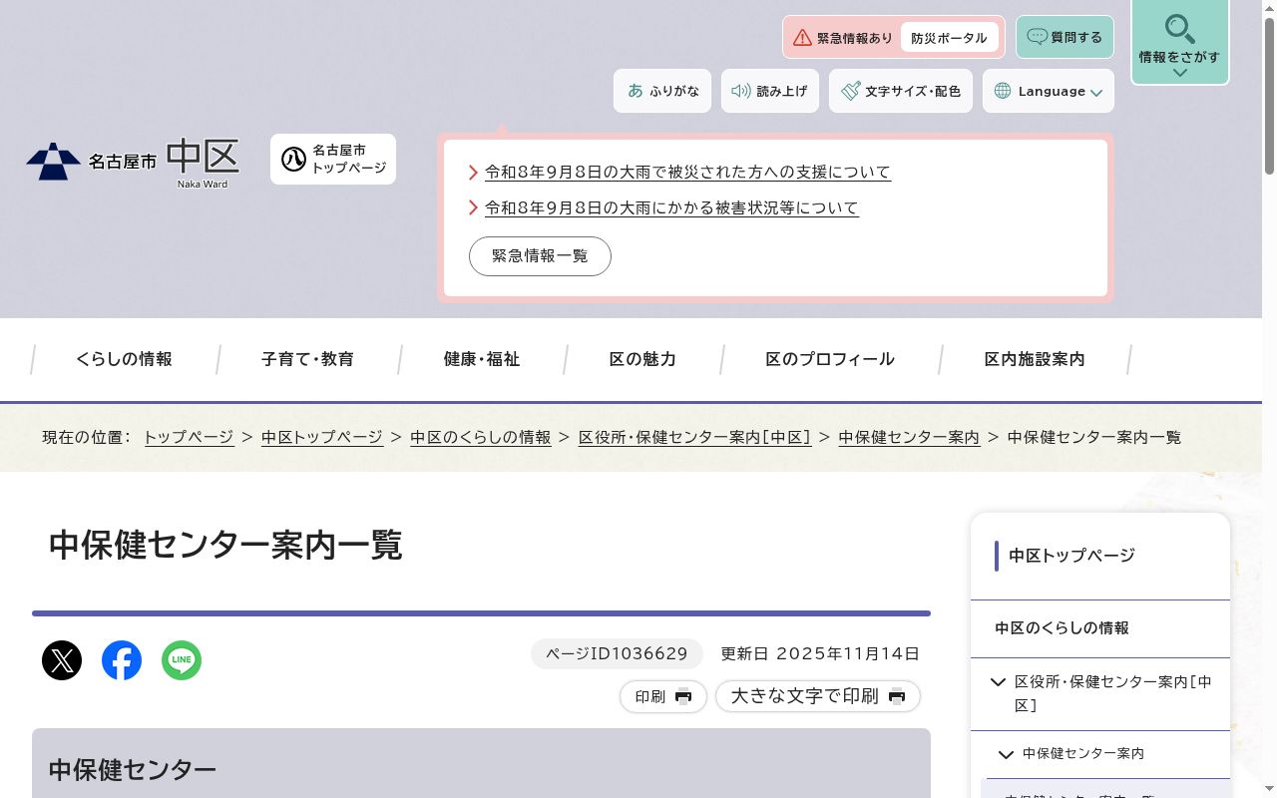
Task: Click the 更新日 2025年11月14日 text
Action: coord(820,654)
